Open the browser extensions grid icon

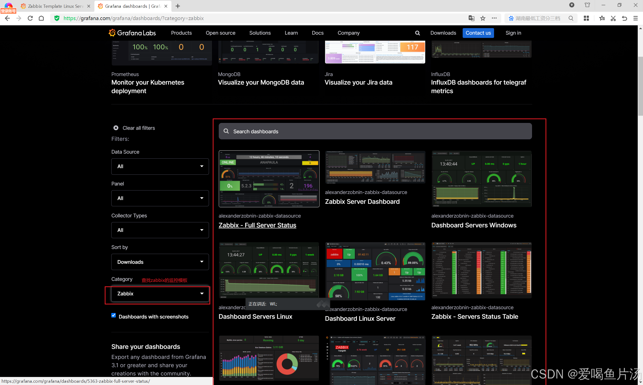tap(586, 18)
